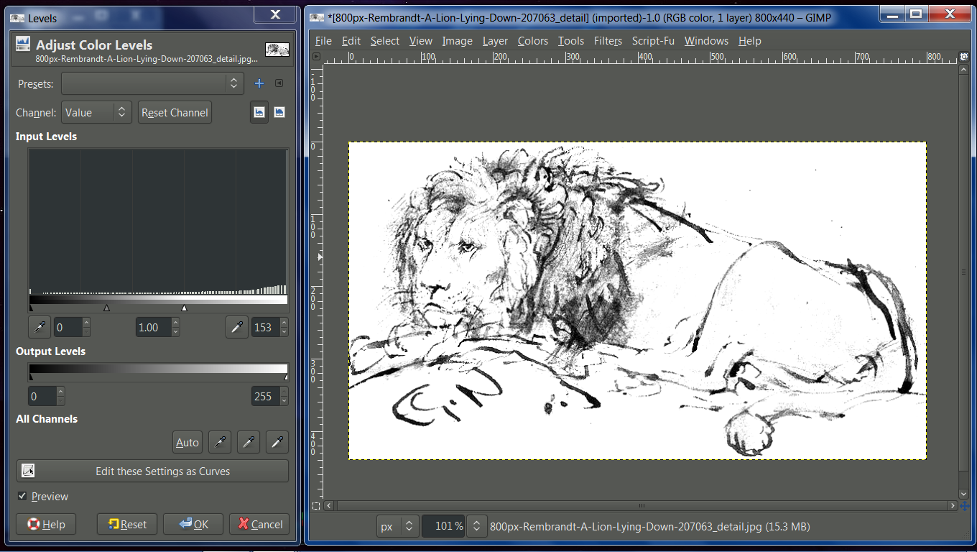Click Edit these Settings as Curves
The width and height of the screenshot is (977, 552).
152,471
